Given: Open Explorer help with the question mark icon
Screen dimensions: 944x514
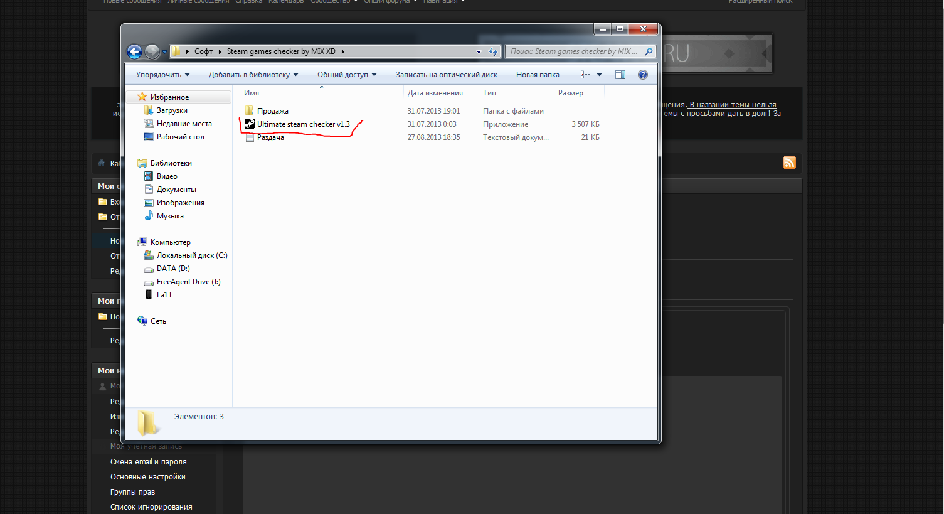Looking at the screenshot, I should pos(642,75).
